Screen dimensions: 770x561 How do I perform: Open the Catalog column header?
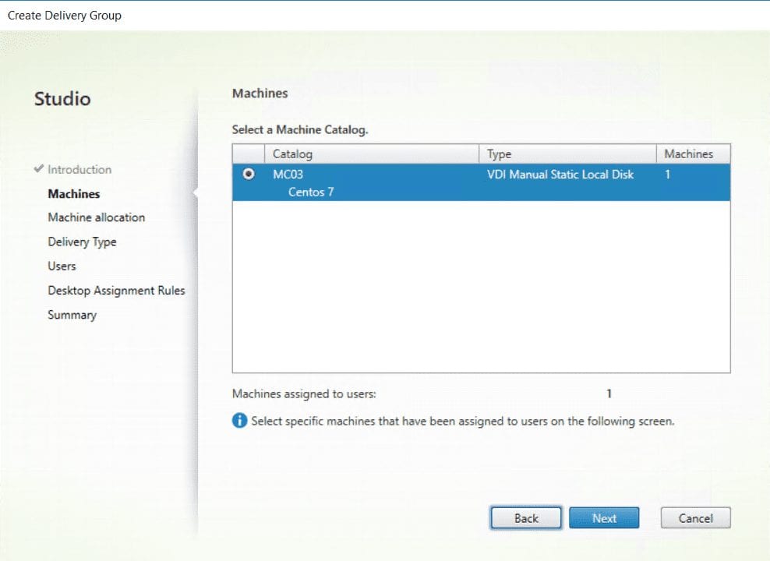coord(293,153)
